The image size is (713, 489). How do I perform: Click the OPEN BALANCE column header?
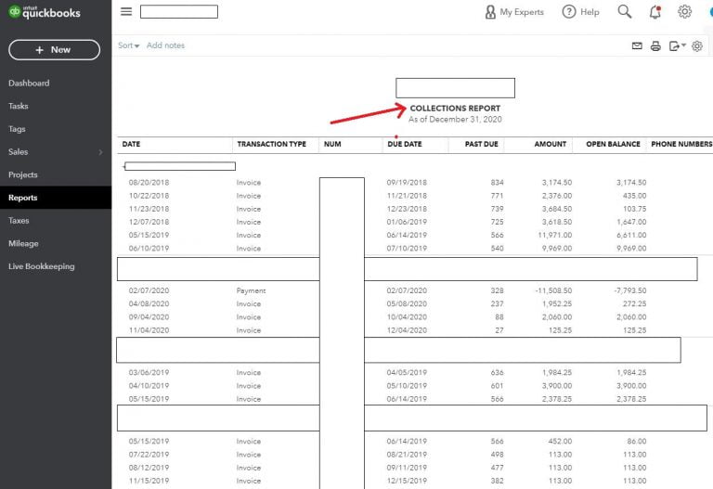point(613,144)
